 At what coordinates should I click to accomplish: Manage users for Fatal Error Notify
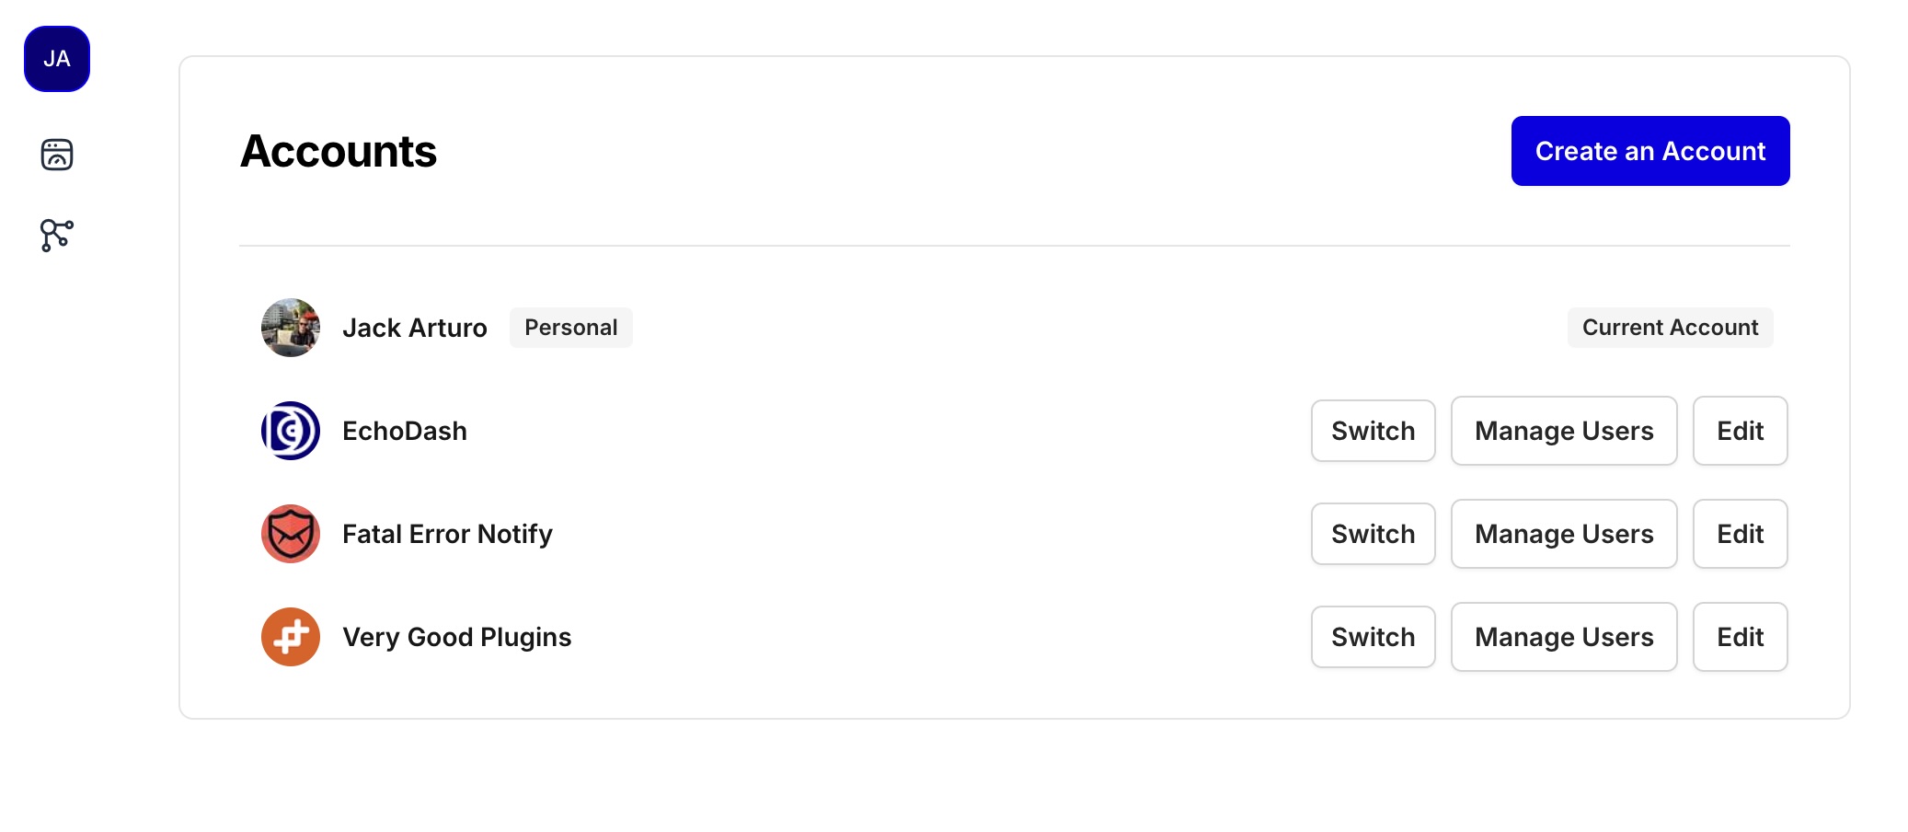tap(1564, 534)
